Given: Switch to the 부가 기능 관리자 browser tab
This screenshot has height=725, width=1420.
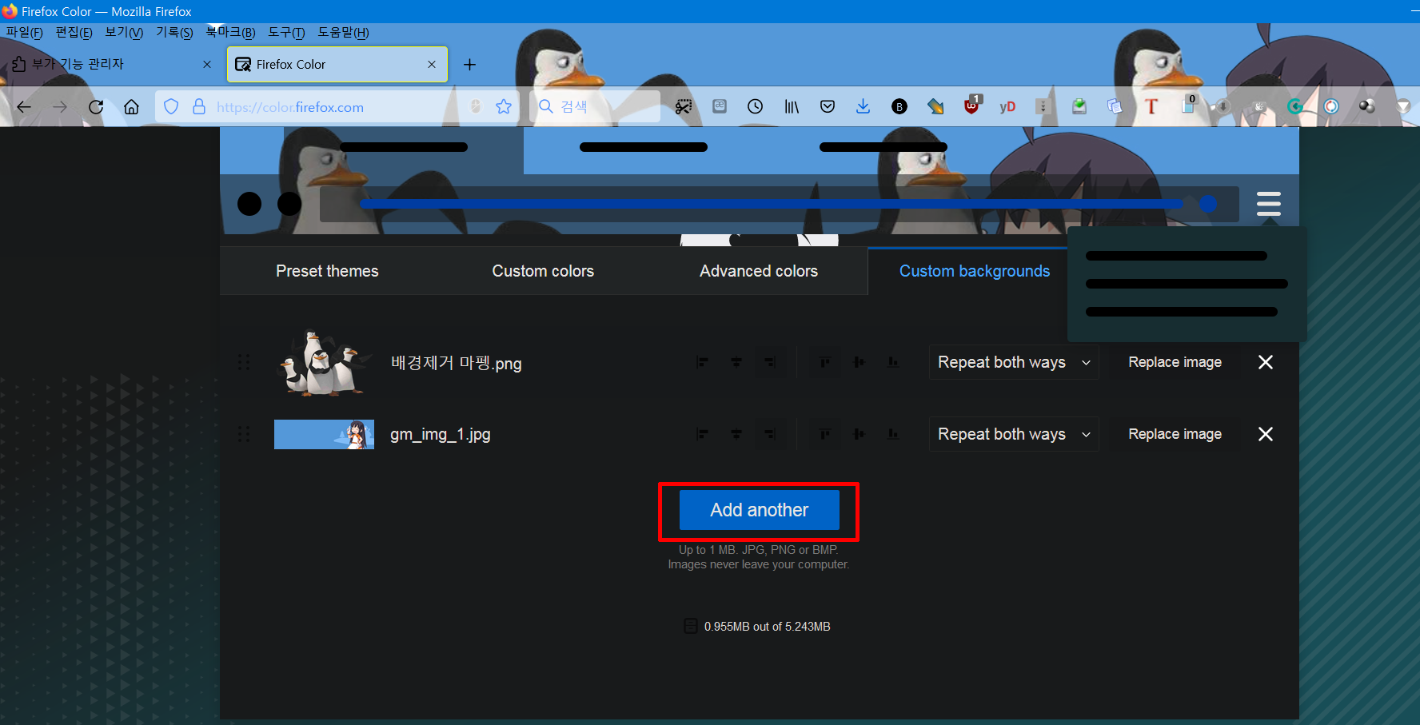Looking at the screenshot, I should [x=112, y=65].
